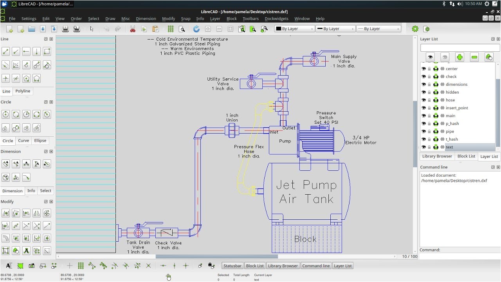Viewport: 501px width, 282px height.
Task: Click the blue Redraw refresh icon
Action: click(196, 29)
